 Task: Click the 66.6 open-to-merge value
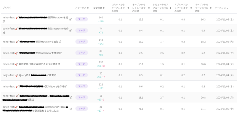203,64
